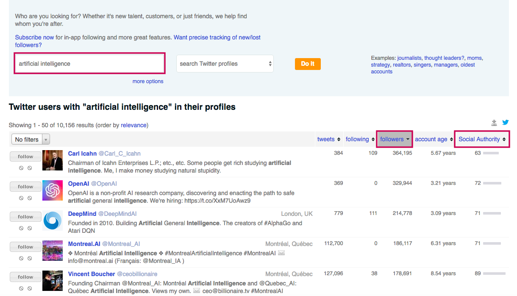The height and width of the screenshot is (296, 517).
Task: Click the envelope icon in Montreal.AI's bio
Action: (281, 253)
